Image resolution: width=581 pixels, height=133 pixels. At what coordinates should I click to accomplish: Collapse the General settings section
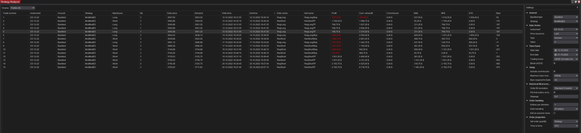coord(527,13)
